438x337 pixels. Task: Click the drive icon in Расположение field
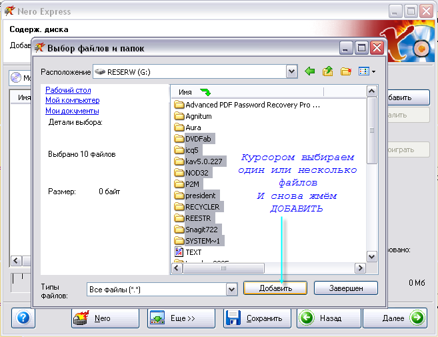click(100, 72)
